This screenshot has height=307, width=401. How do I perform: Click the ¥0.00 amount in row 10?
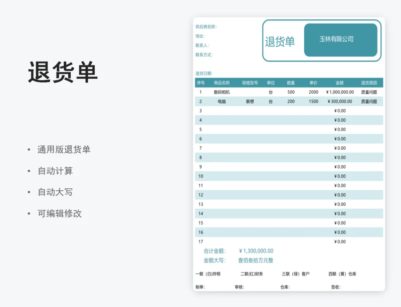(x=340, y=176)
